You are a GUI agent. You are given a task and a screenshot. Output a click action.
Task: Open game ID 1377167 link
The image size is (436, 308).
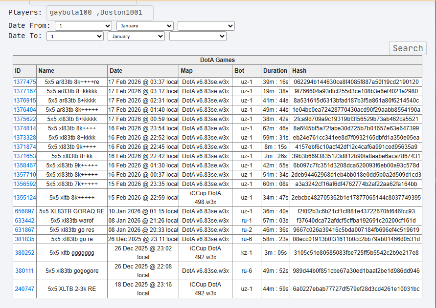[25, 91]
